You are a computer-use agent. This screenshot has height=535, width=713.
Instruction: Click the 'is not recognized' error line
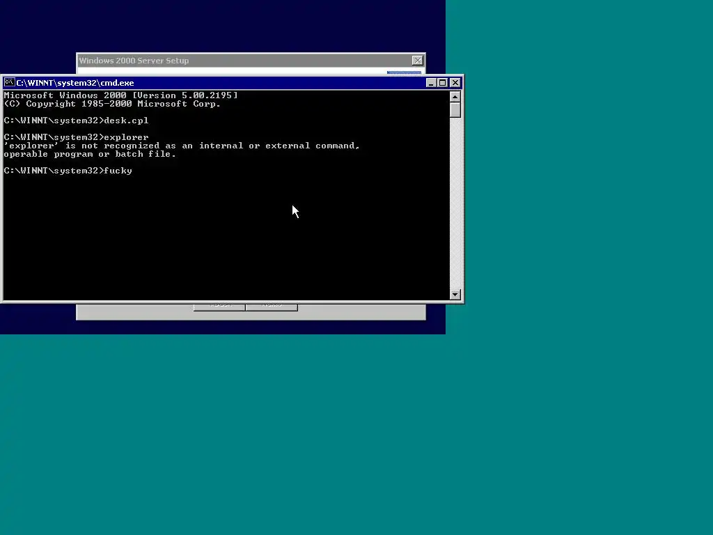pos(182,146)
